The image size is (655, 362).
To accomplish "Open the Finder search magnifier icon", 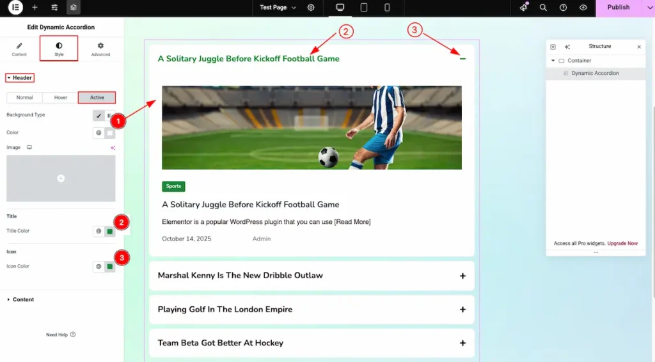I will (x=543, y=8).
